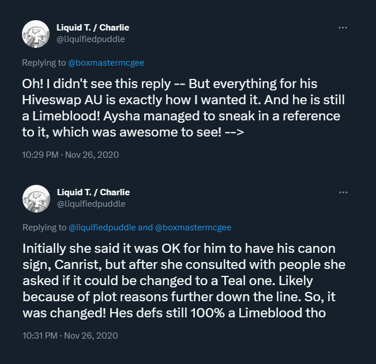Screen dimensions: 376x364
Task: Click the first tweet's profile avatar
Action: (34, 34)
